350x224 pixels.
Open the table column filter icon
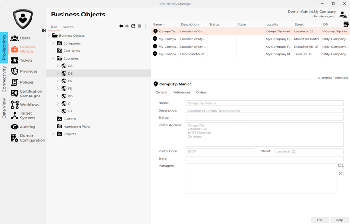pos(346,24)
